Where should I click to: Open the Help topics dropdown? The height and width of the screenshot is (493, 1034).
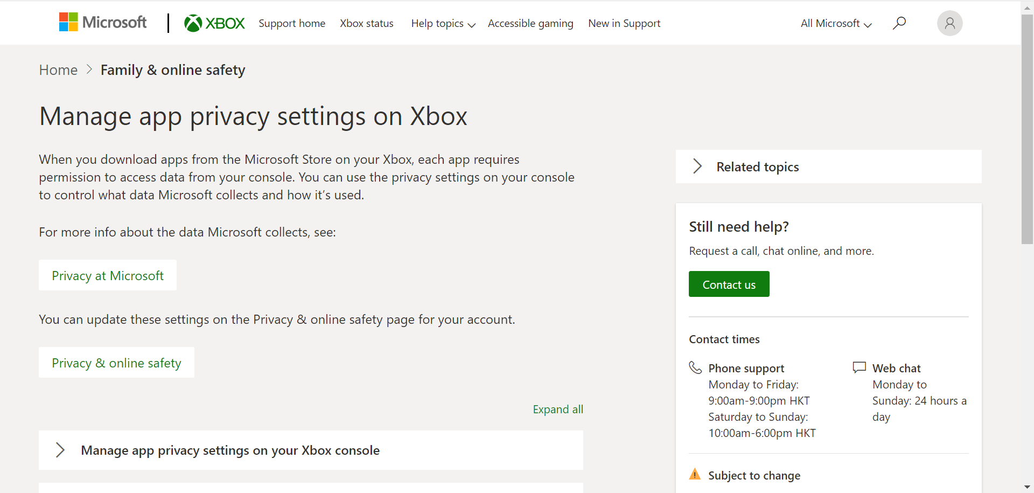[443, 23]
